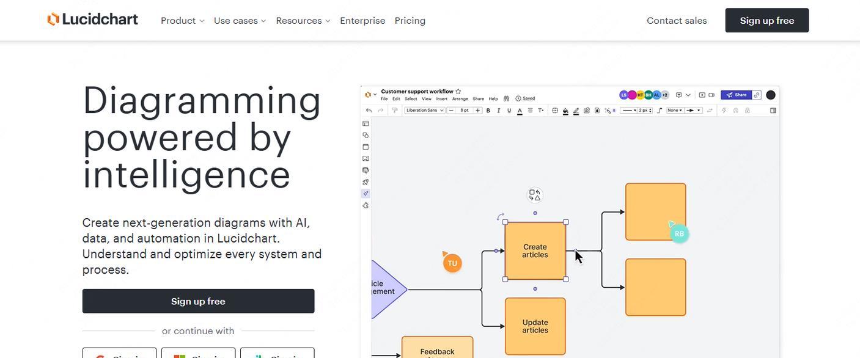The width and height of the screenshot is (860, 358).
Task: Decrease font size with the minus button
Action: [451, 111]
